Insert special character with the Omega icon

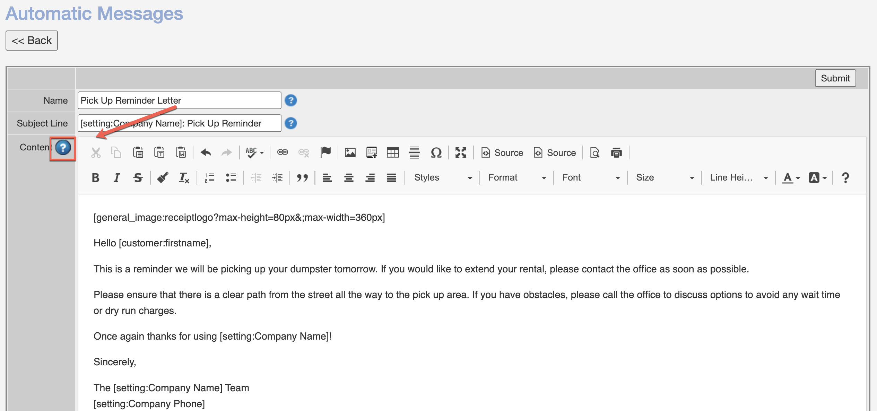click(436, 152)
